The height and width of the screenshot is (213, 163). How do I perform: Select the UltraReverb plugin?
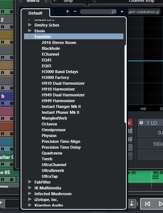[53, 170]
